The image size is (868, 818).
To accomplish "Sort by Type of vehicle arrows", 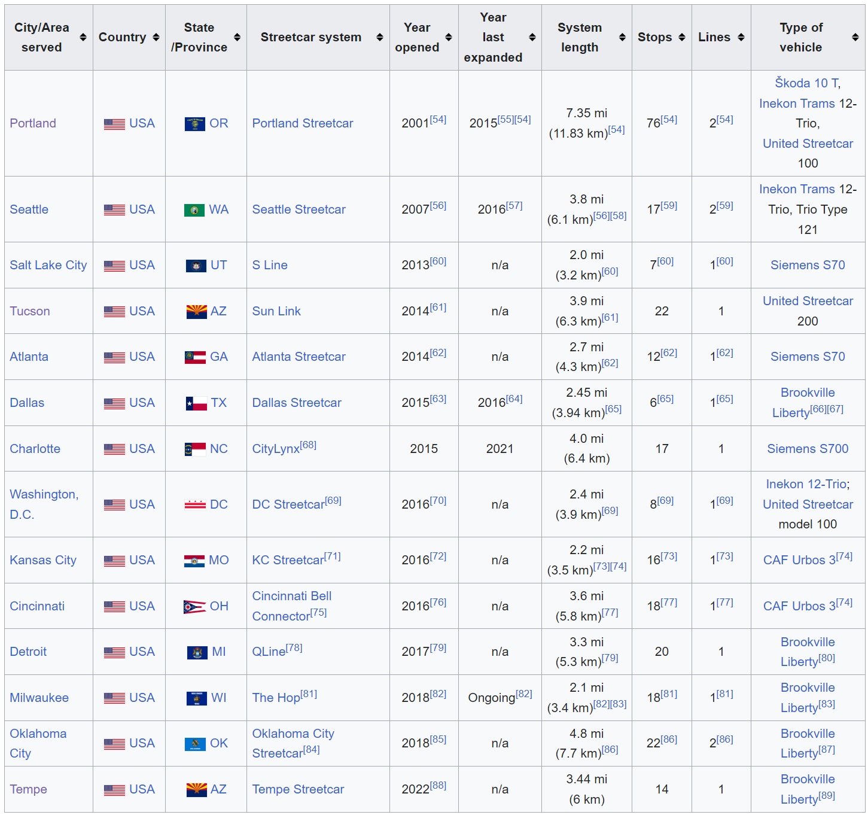I will coord(855,37).
